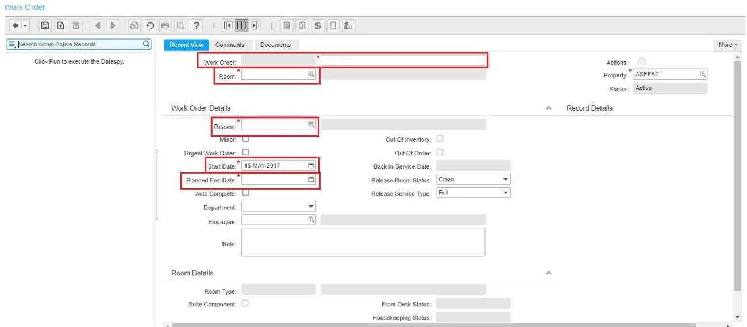Click in the Search within Active Records field

[79, 44]
